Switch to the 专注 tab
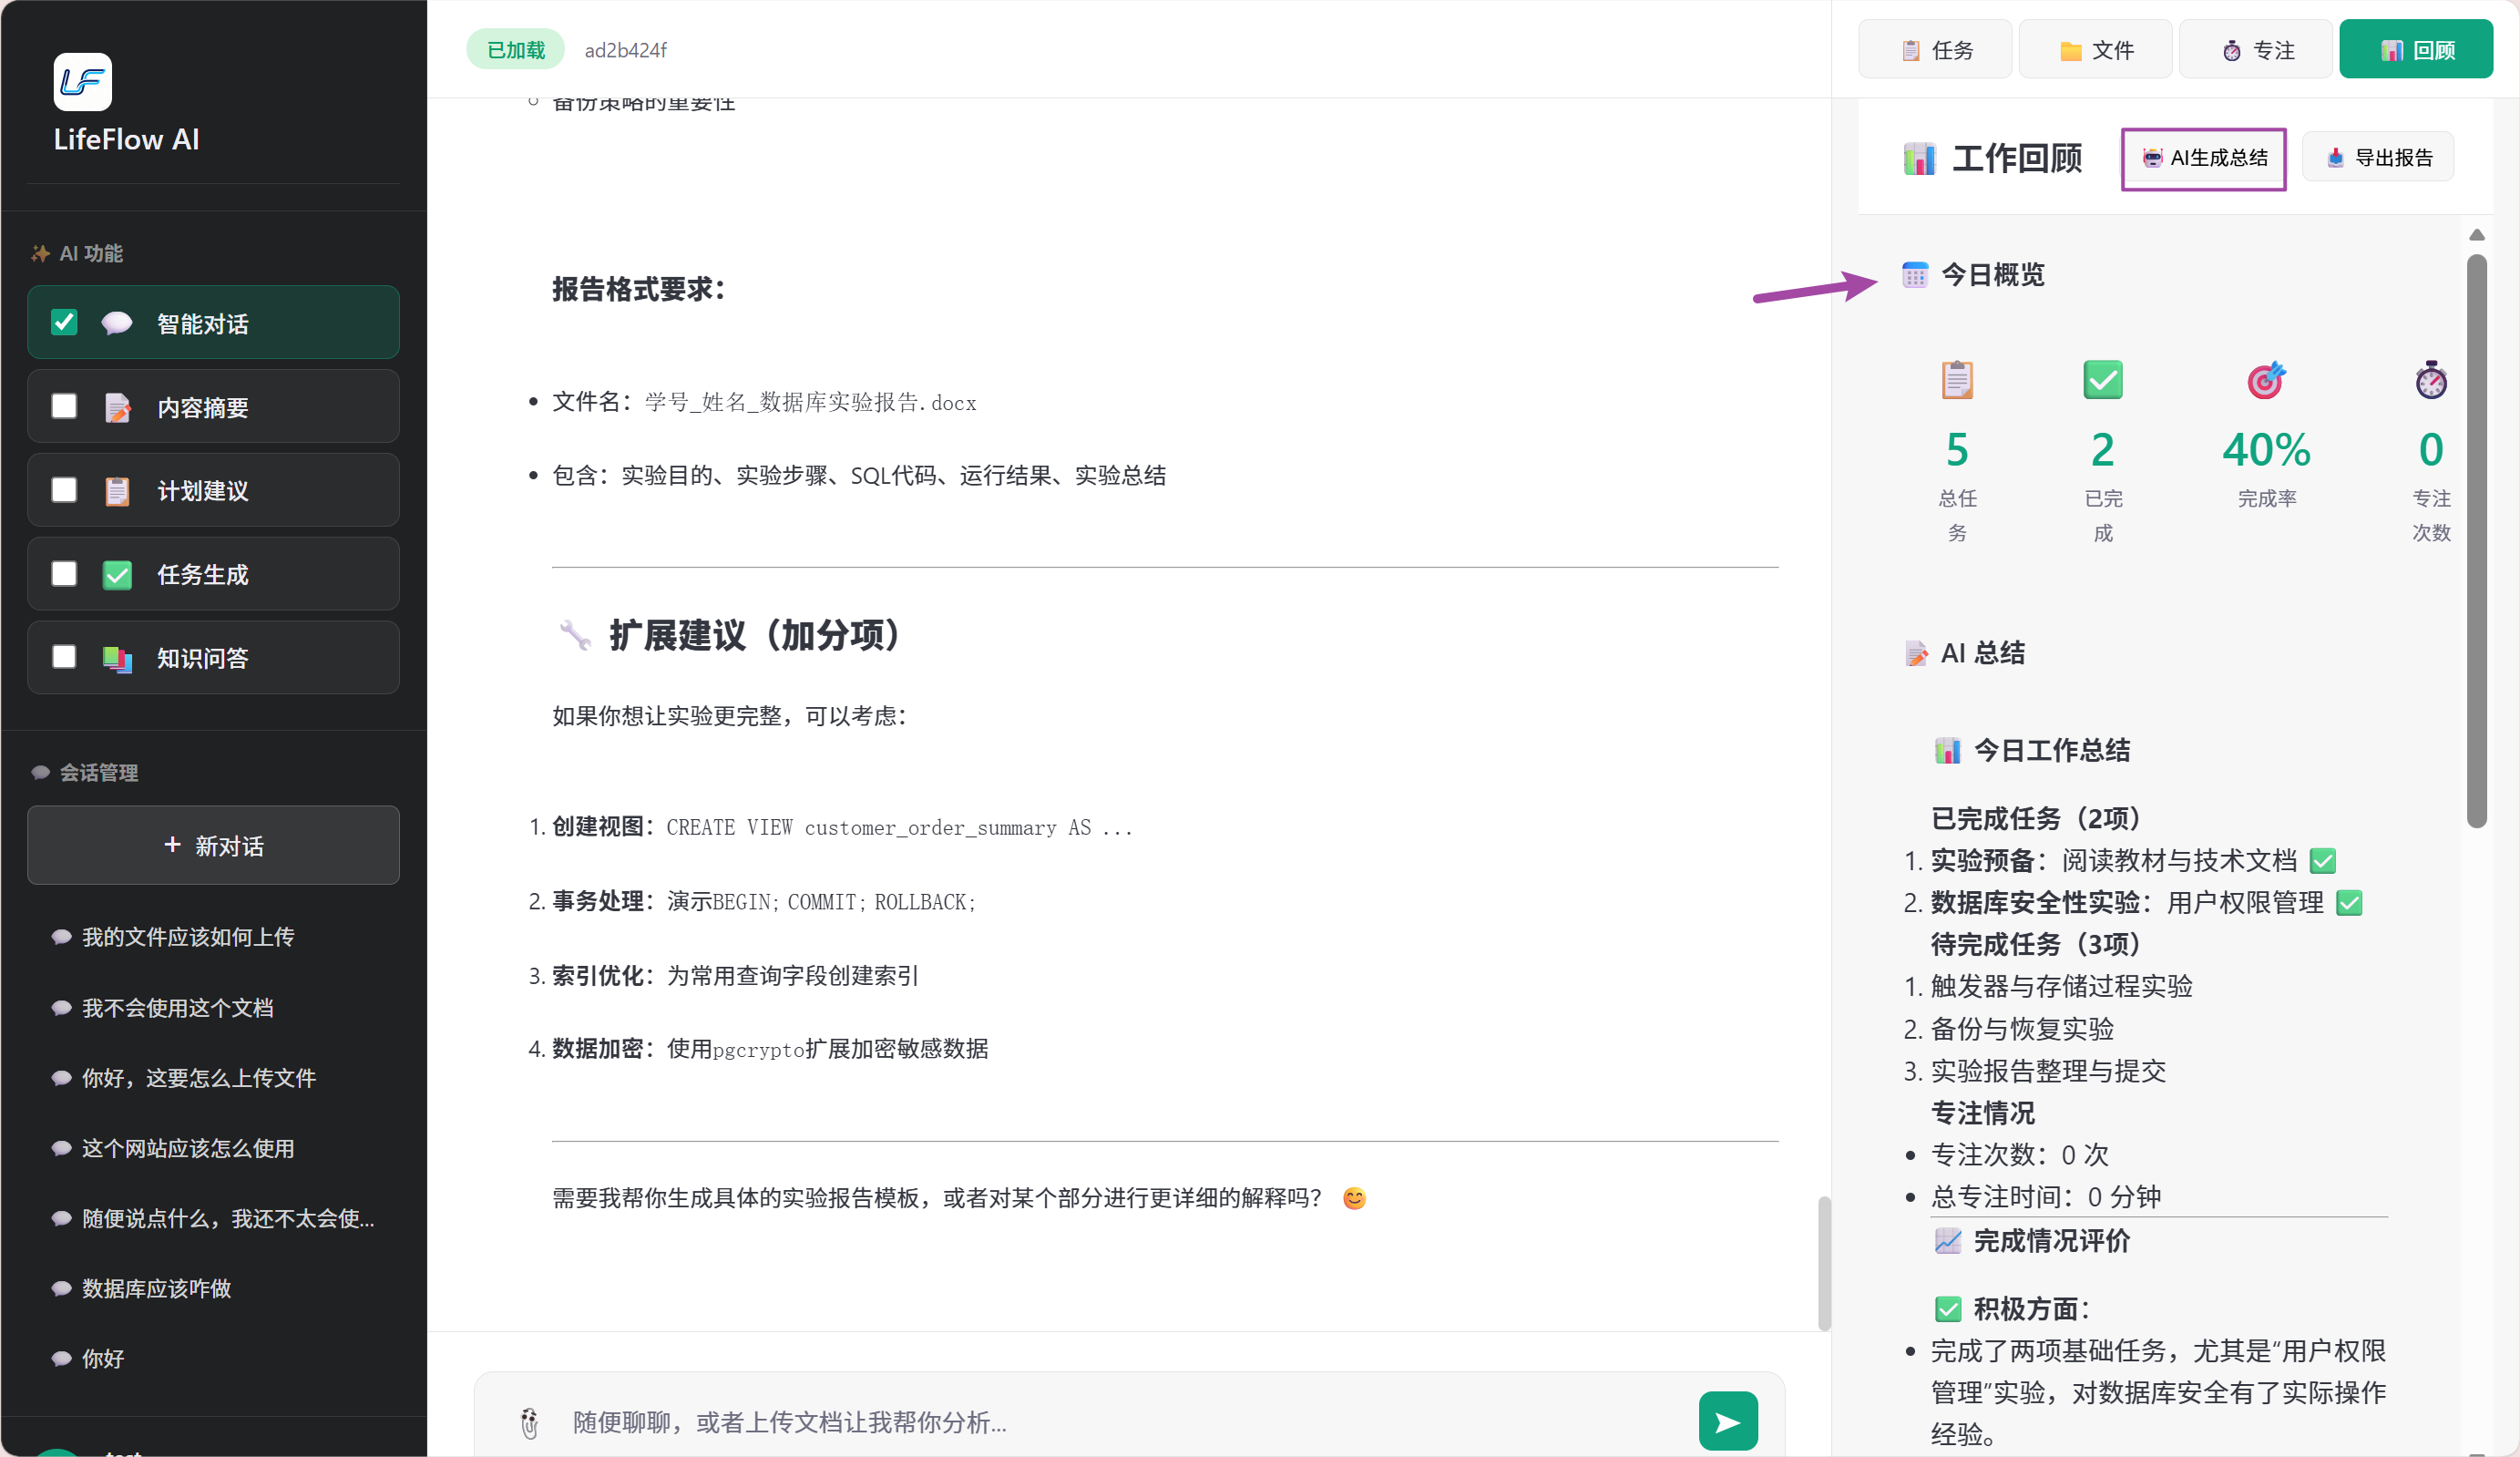 click(2256, 50)
